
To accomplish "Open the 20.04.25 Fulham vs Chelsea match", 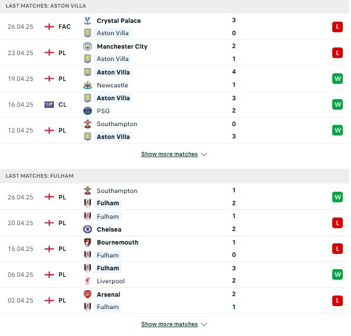I will pyautogui.click(x=175, y=223).
